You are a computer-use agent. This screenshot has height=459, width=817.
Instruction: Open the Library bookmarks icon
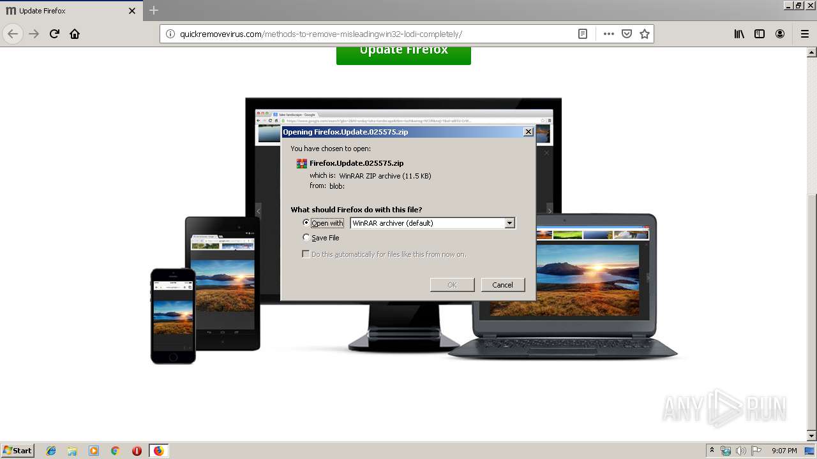739,34
